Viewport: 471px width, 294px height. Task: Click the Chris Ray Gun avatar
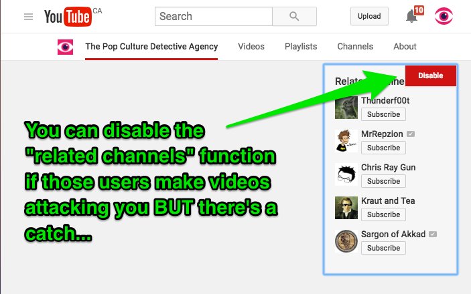click(346, 174)
